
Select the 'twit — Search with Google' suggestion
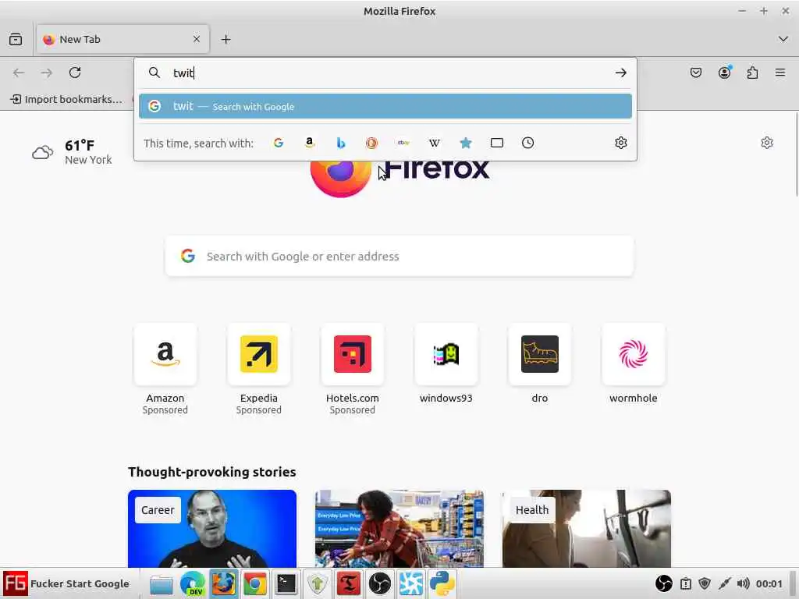click(x=385, y=106)
